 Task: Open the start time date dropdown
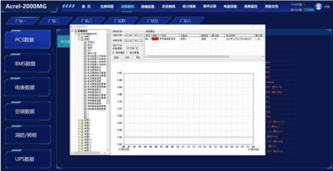(x=141, y=35)
